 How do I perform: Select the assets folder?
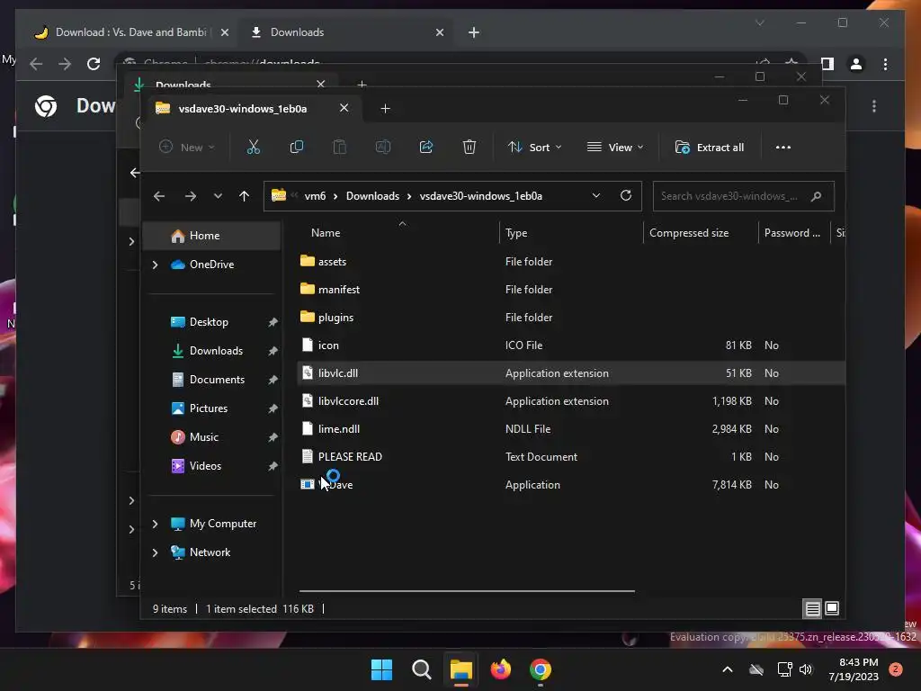coord(332,262)
